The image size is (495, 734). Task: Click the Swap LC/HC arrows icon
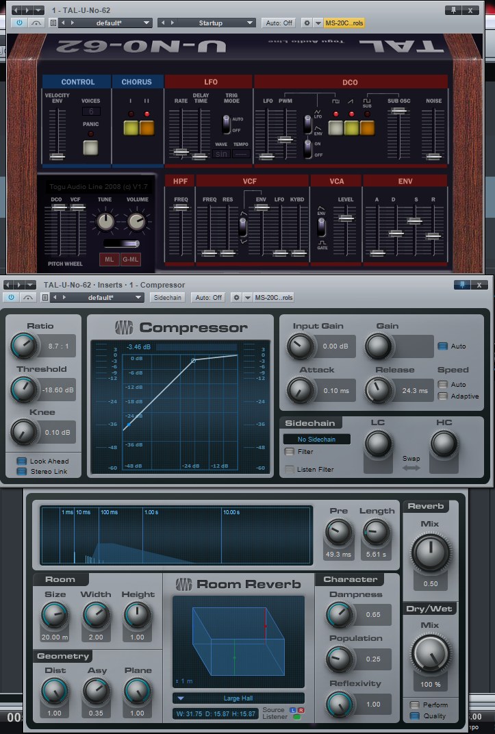point(411,467)
